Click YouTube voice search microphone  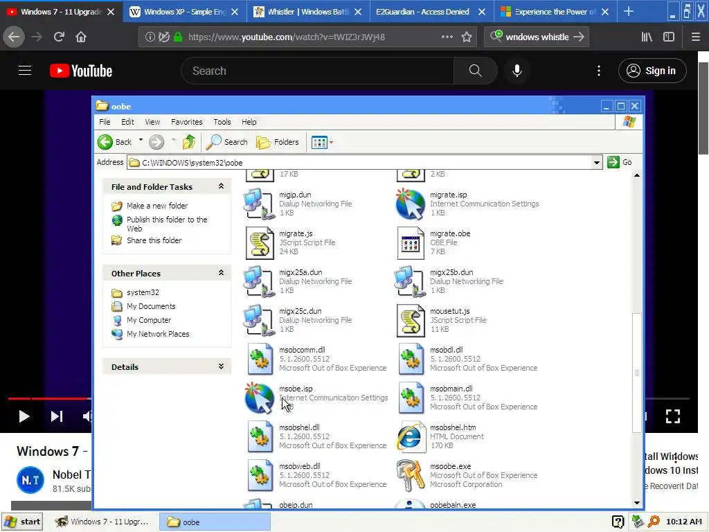click(517, 71)
